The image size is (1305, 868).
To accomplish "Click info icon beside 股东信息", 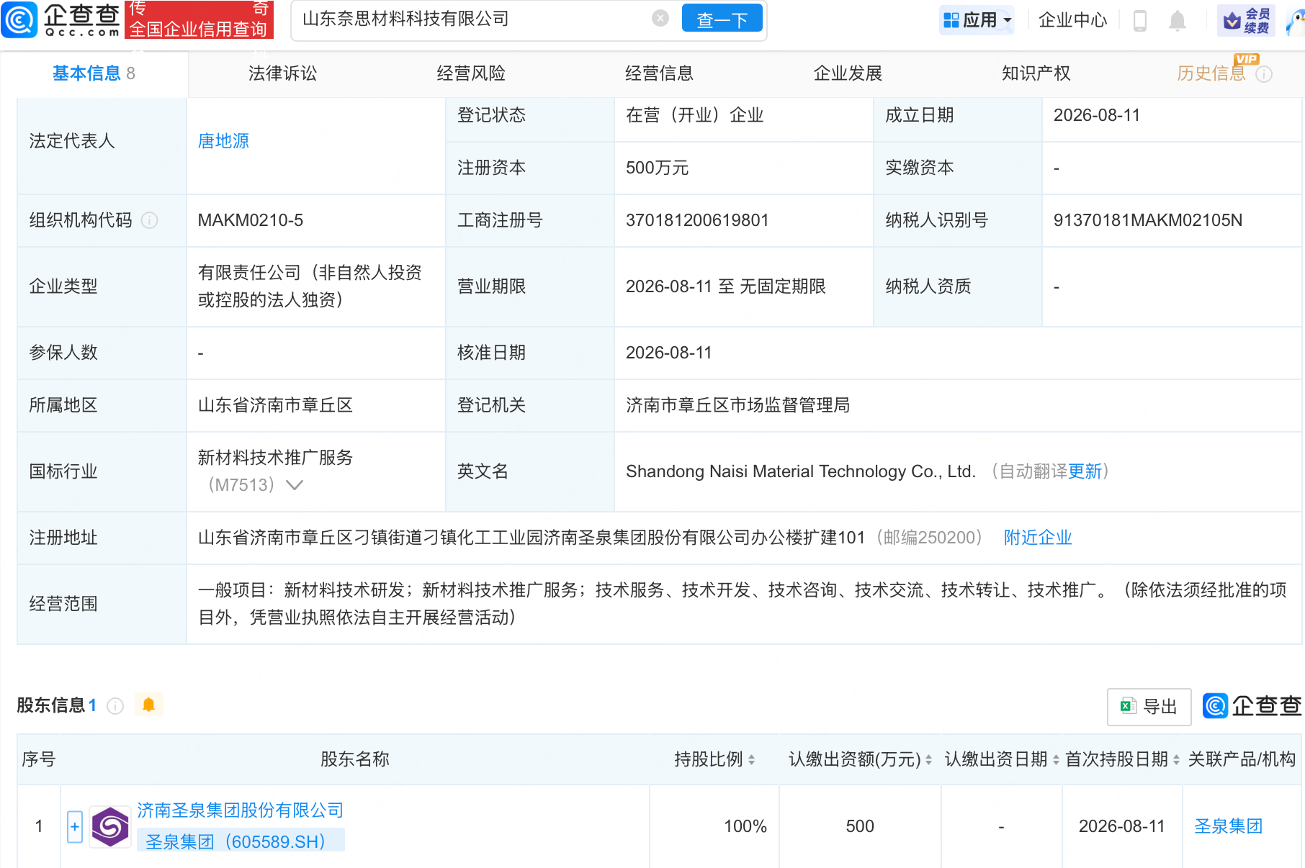I will point(115,706).
